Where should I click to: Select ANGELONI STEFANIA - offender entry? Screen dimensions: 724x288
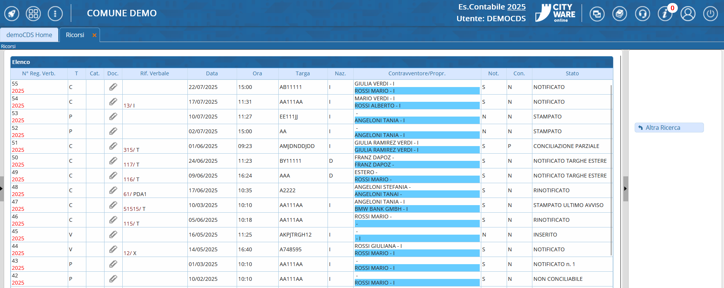[x=382, y=187]
